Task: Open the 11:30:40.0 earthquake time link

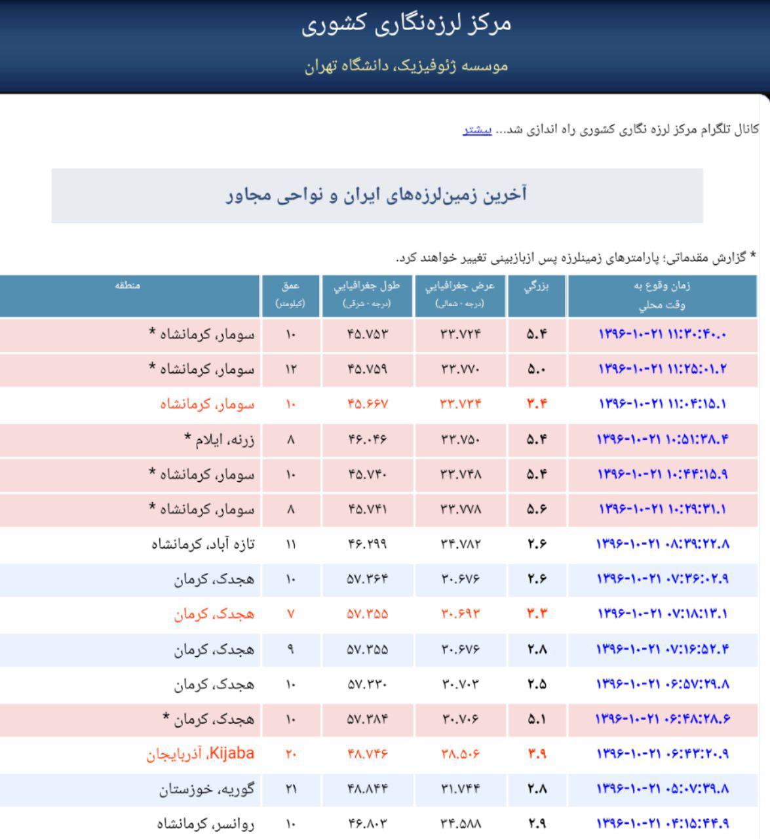Action: click(662, 335)
